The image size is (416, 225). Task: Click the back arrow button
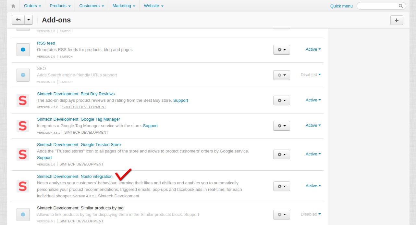coord(18,20)
